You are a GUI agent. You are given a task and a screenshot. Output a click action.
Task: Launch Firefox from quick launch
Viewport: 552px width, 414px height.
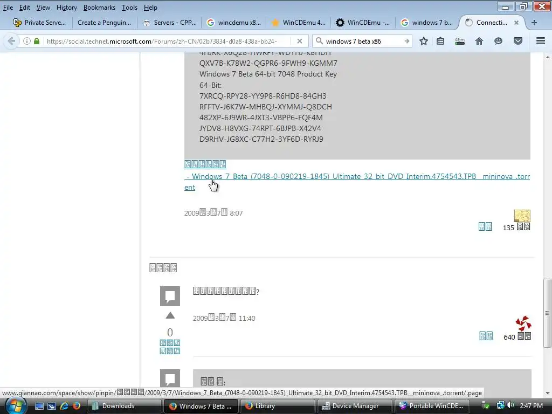click(x=76, y=406)
